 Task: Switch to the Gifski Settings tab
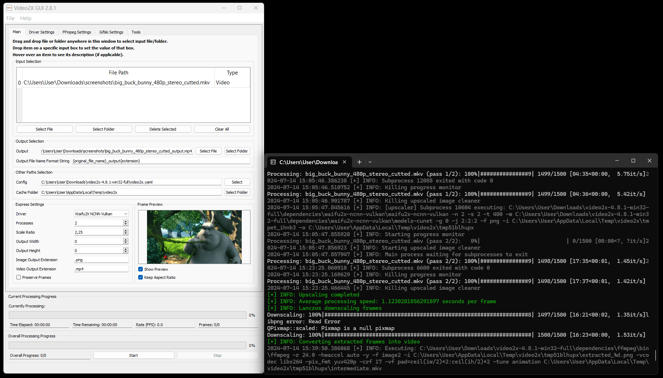[x=111, y=32]
